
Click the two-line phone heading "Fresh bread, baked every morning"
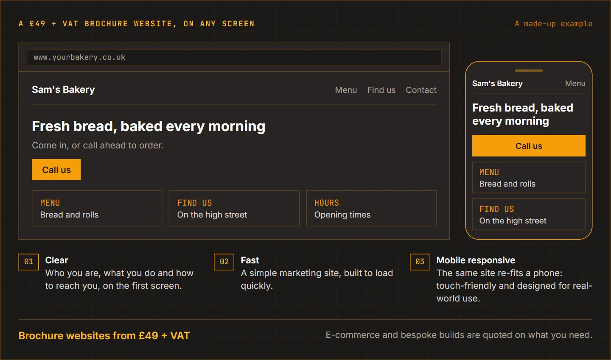tap(523, 114)
